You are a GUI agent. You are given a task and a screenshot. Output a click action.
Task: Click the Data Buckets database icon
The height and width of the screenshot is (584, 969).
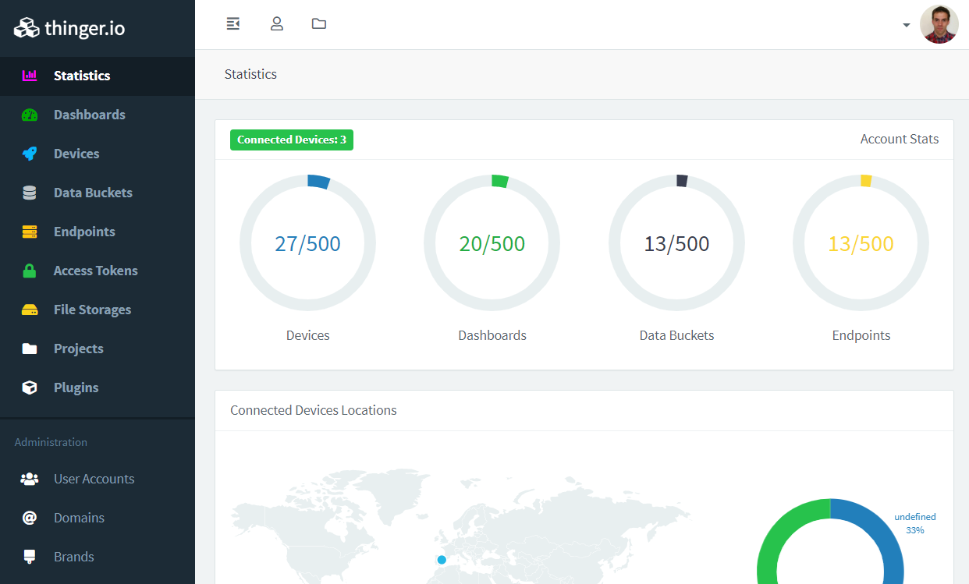[30, 193]
